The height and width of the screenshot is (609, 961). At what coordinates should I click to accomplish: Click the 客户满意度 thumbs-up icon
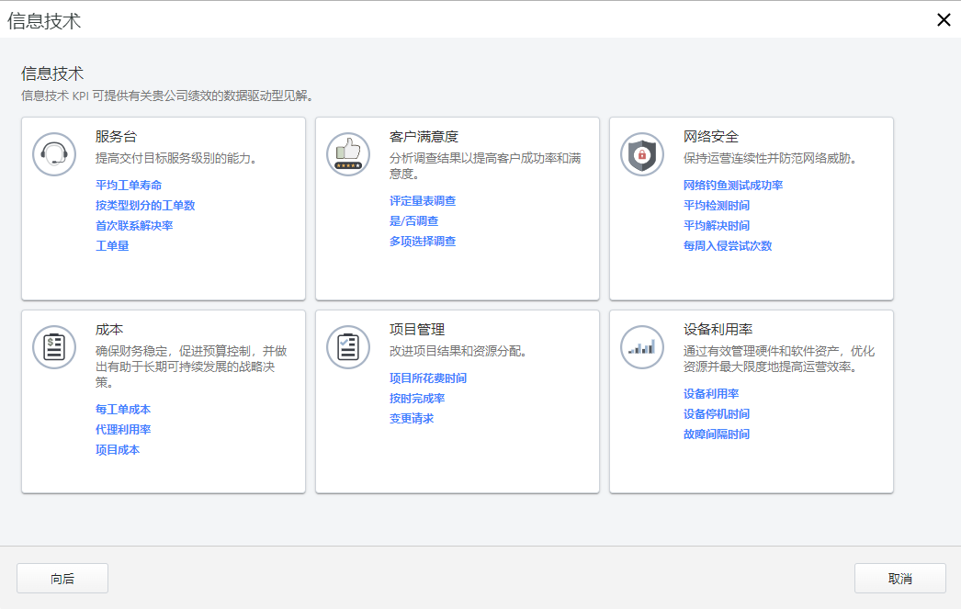tap(348, 154)
